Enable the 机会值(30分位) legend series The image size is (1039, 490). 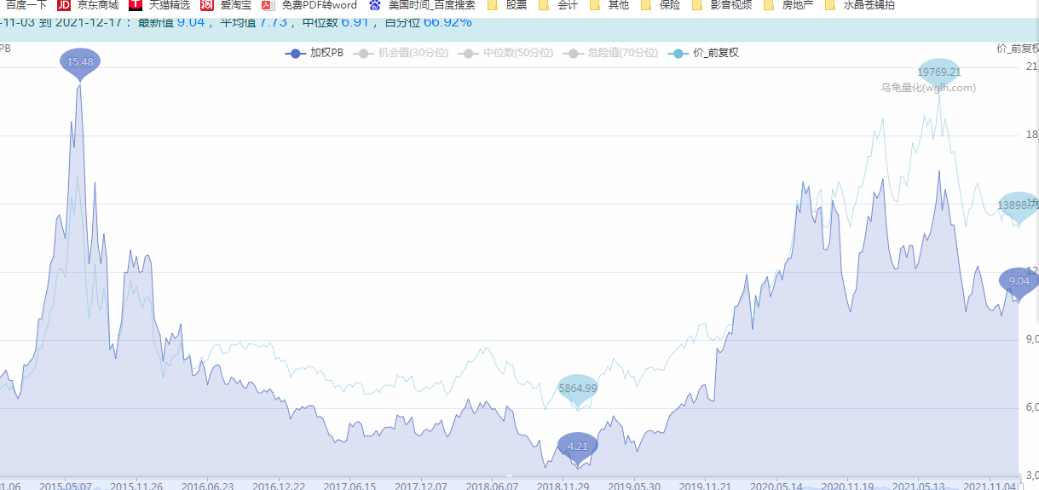400,53
